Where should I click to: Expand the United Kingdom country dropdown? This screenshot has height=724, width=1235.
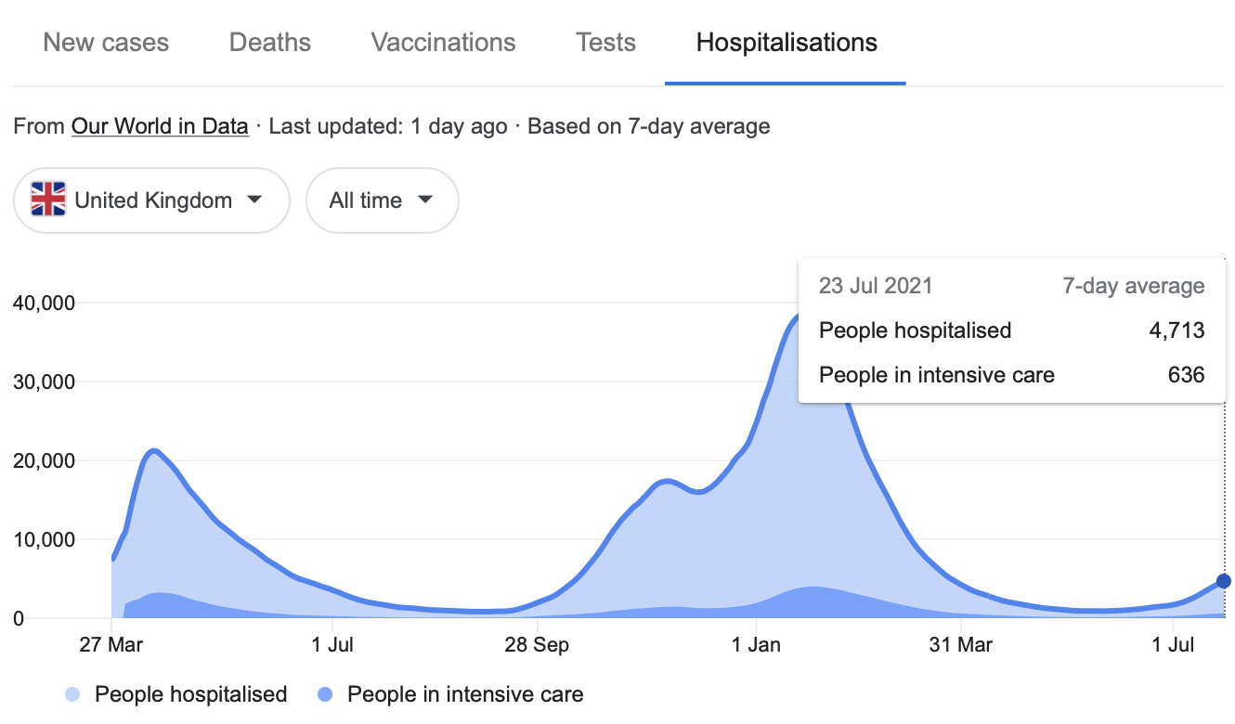(x=152, y=200)
